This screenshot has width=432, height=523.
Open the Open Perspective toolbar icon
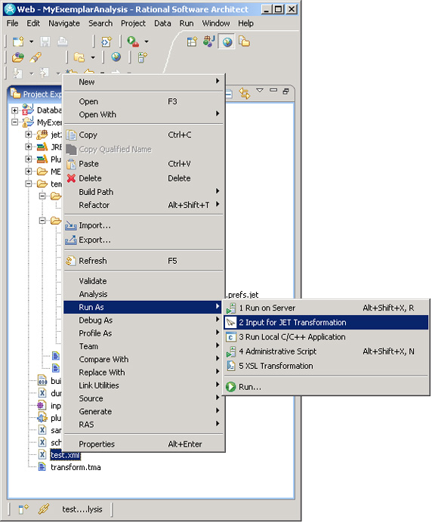coord(192,42)
